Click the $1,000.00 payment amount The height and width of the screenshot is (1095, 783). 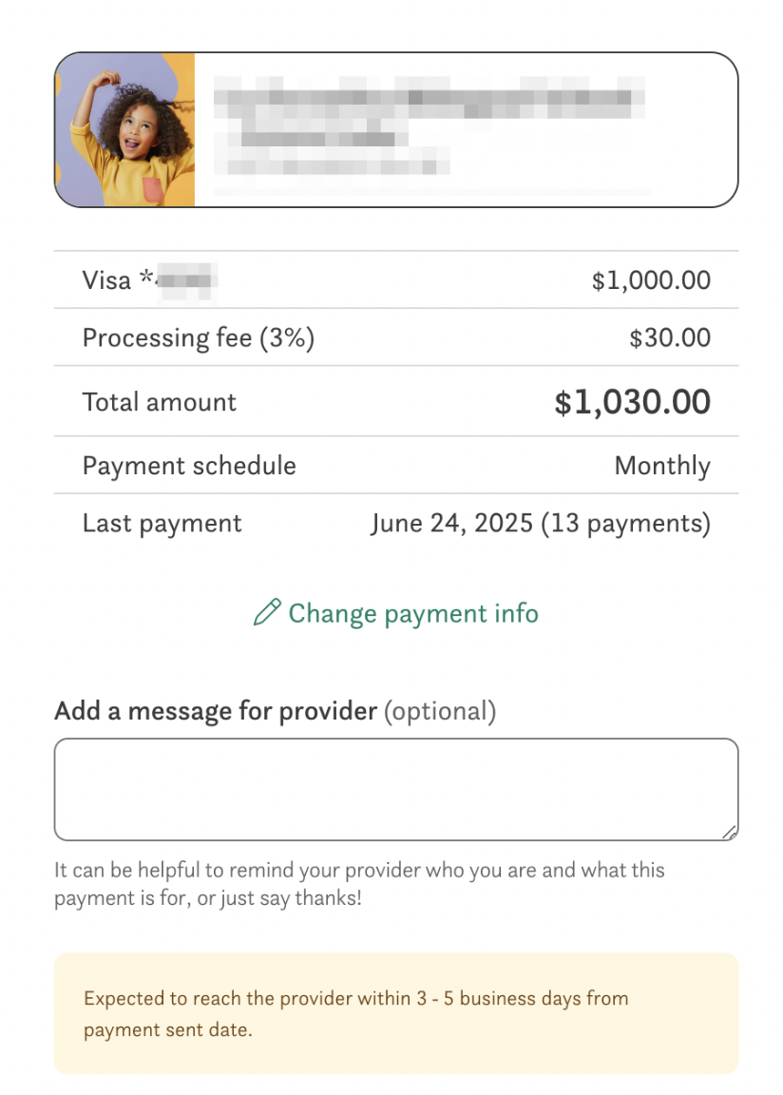(651, 280)
